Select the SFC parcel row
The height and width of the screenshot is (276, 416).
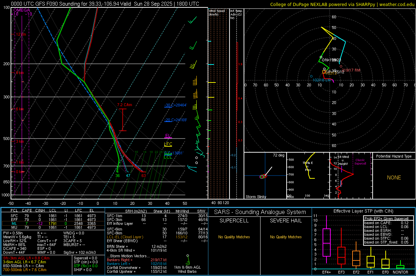(53, 216)
